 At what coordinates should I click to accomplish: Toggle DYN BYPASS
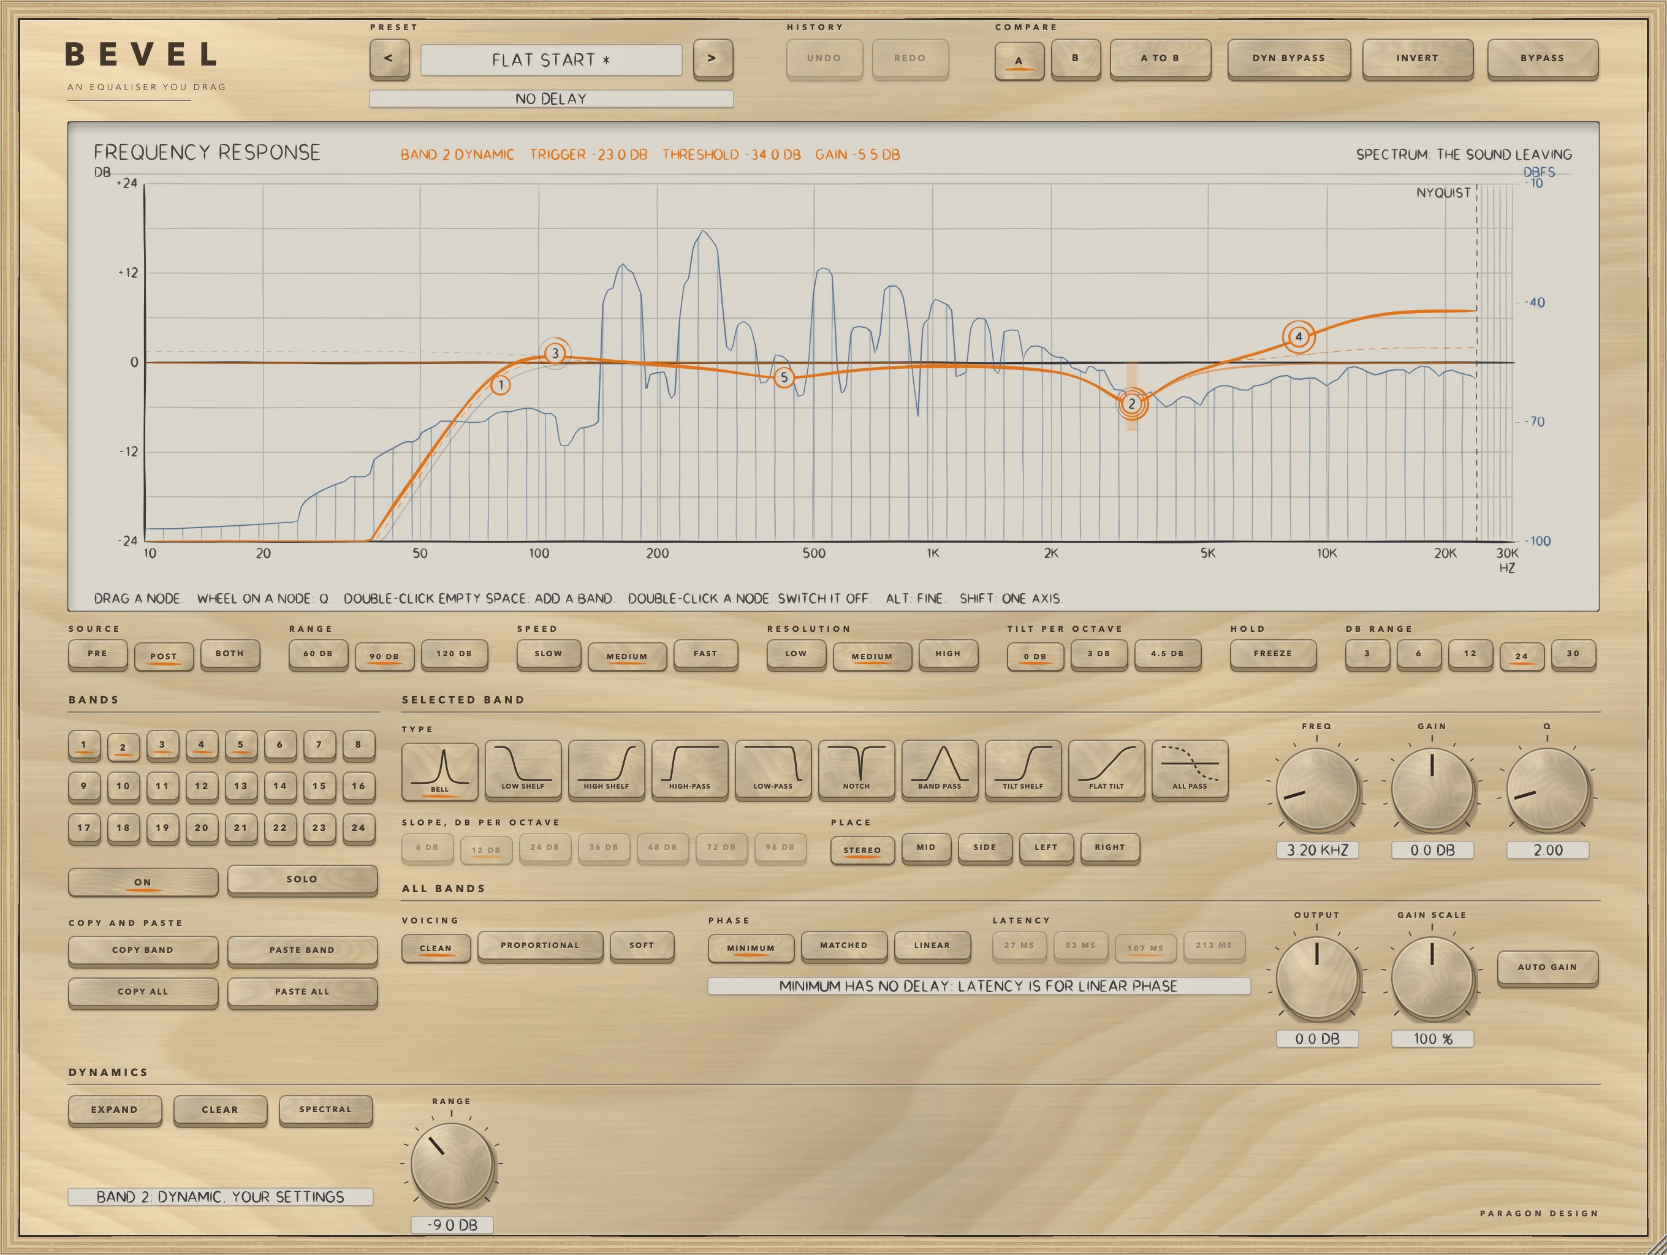pos(1289,58)
